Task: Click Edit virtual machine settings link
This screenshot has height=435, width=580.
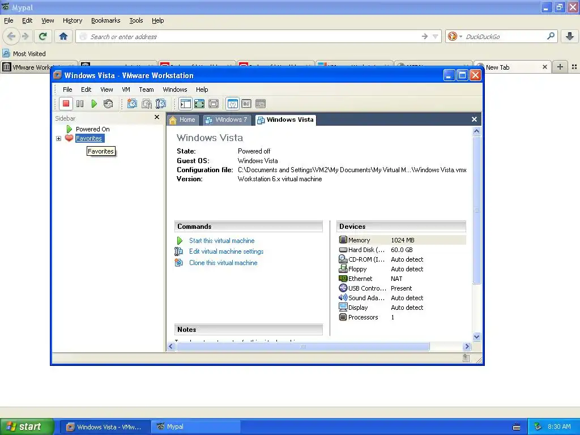Action: [227, 251]
